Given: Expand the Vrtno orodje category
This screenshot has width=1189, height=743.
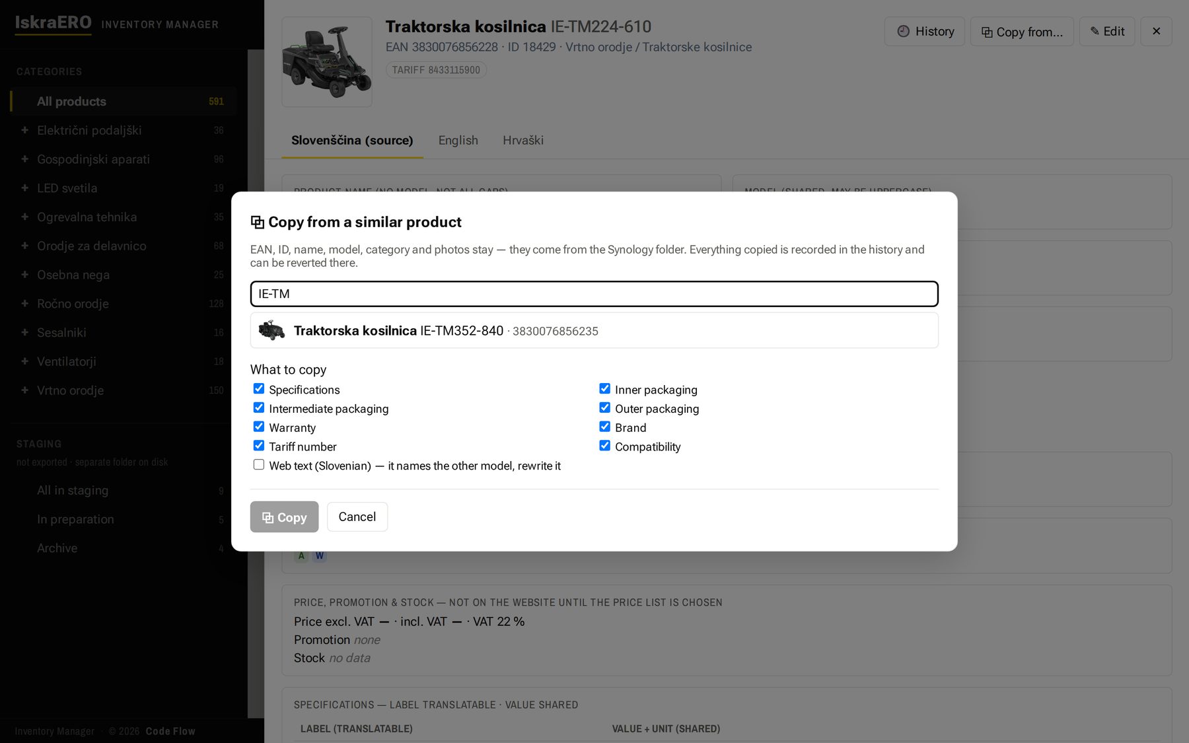Looking at the screenshot, I should [x=24, y=390].
